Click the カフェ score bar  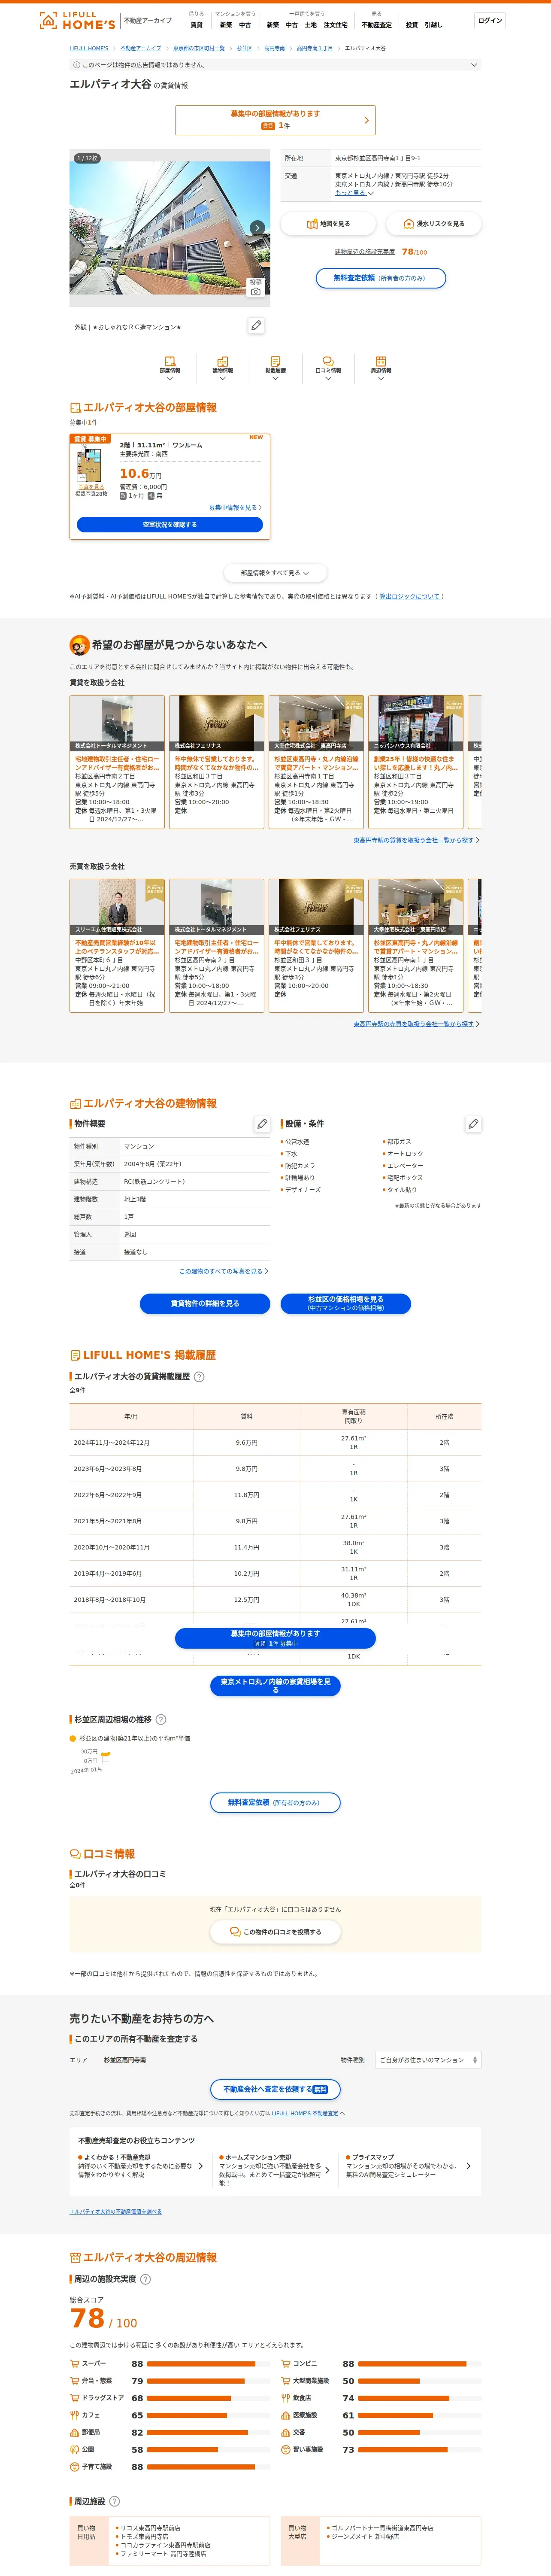pos(208,2415)
